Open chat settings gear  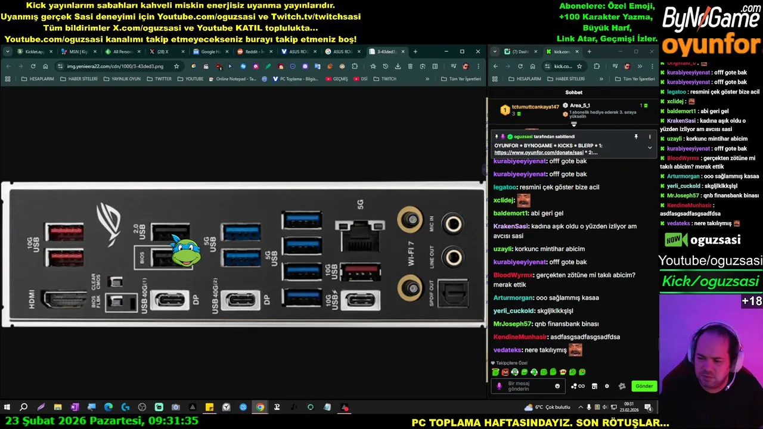tap(607, 386)
